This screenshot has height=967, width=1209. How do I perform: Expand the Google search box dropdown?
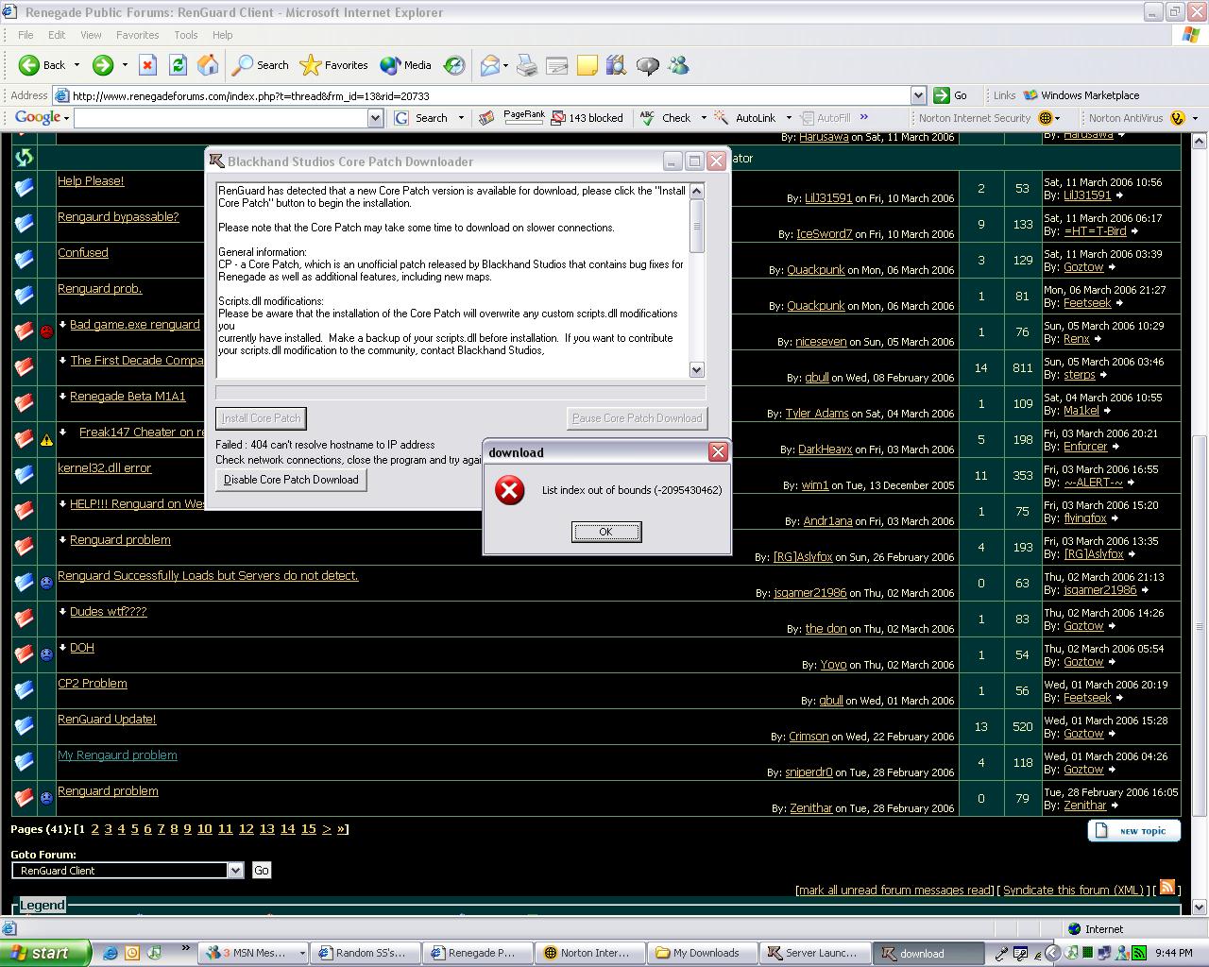(375, 118)
